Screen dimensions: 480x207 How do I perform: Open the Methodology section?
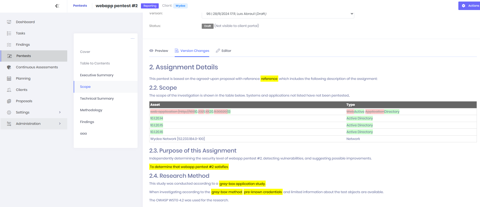click(x=91, y=110)
